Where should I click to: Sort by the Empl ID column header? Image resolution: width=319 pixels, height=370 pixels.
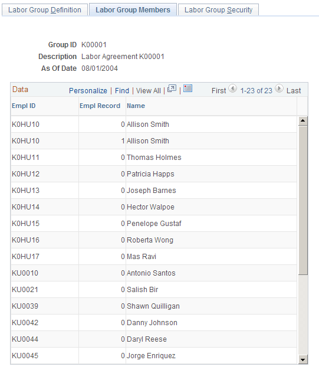tap(24, 106)
